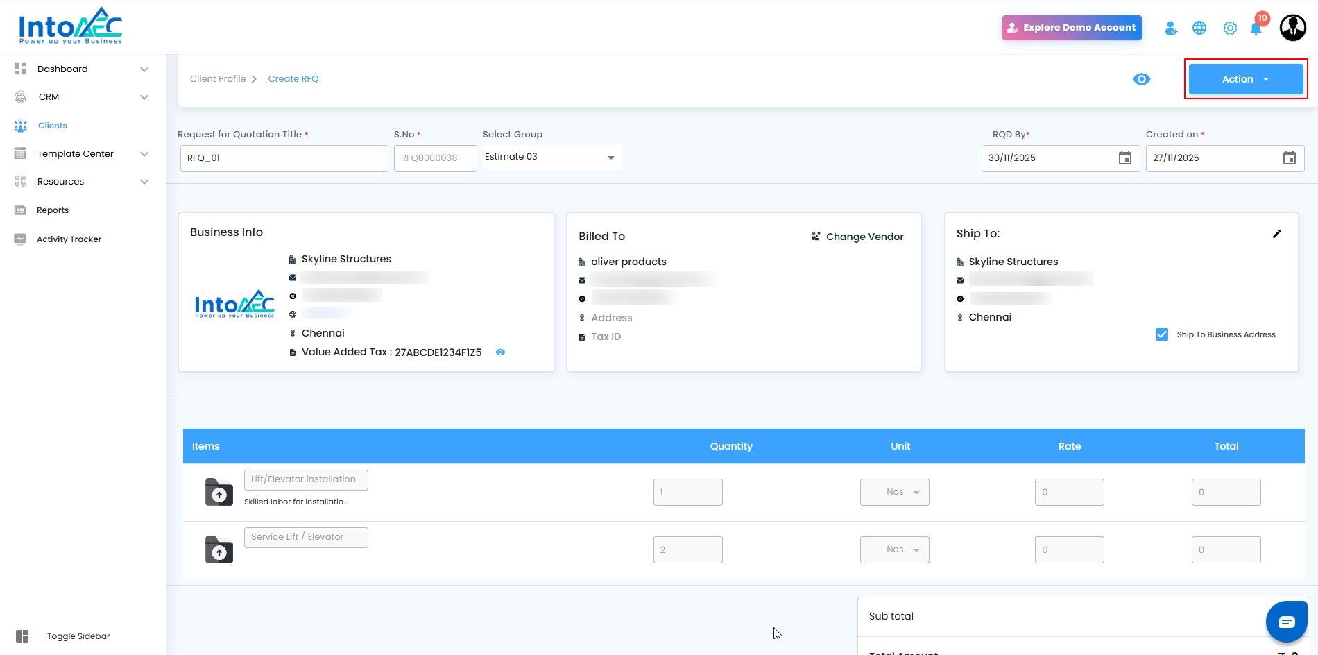Open the Reports sidebar item
This screenshot has width=1318, height=655.
tap(53, 210)
